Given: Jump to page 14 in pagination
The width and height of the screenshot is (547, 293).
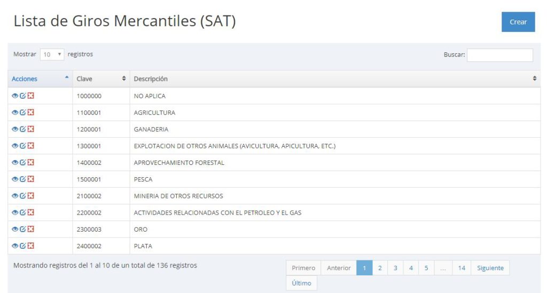Looking at the screenshot, I should pyautogui.click(x=462, y=268).
